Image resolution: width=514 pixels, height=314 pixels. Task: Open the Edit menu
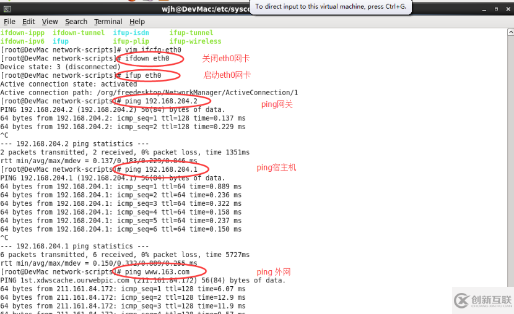point(28,22)
